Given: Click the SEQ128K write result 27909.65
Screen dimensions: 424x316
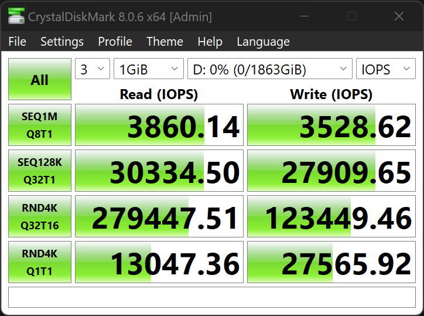Looking at the screenshot, I should click(331, 171).
